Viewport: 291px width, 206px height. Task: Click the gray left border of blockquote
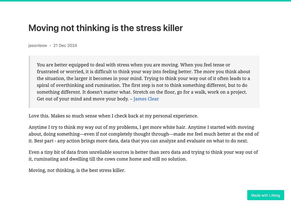(29, 82)
